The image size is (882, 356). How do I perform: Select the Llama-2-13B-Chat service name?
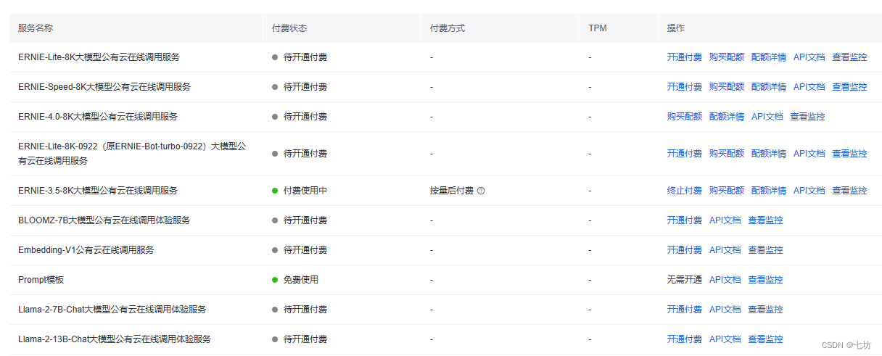[115, 339]
